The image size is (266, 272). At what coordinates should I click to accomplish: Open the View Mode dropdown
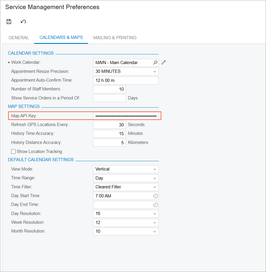point(155,169)
